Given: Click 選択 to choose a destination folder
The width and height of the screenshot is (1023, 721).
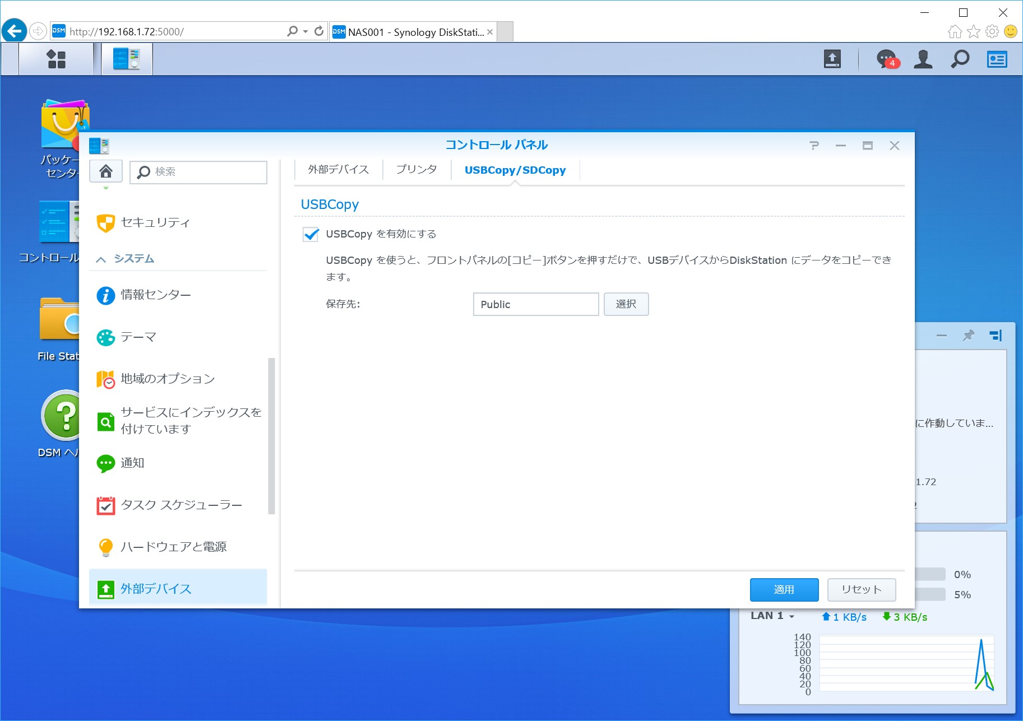Looking at the screenshot, I should (626, 304).
